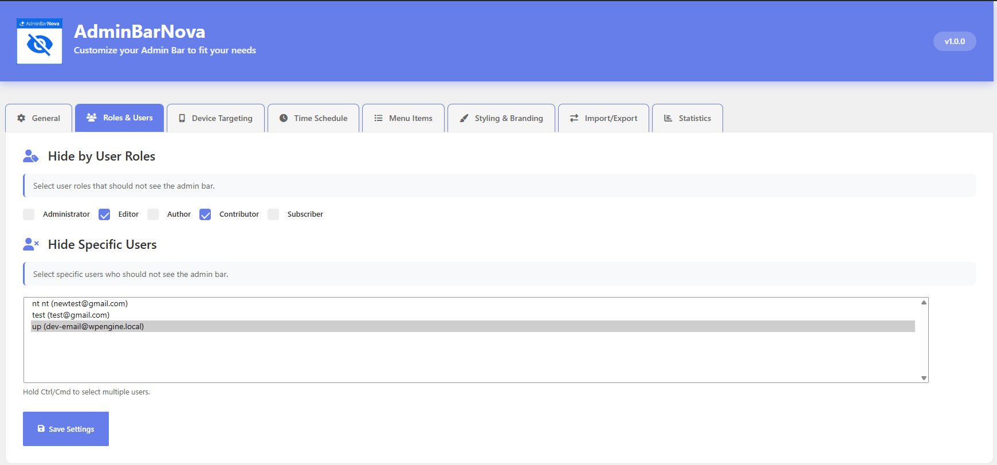The width and height of the screenshot is (997, 465).
Task: Uncheck the Contributor role checkbox
Action: (x=205, y=214)
